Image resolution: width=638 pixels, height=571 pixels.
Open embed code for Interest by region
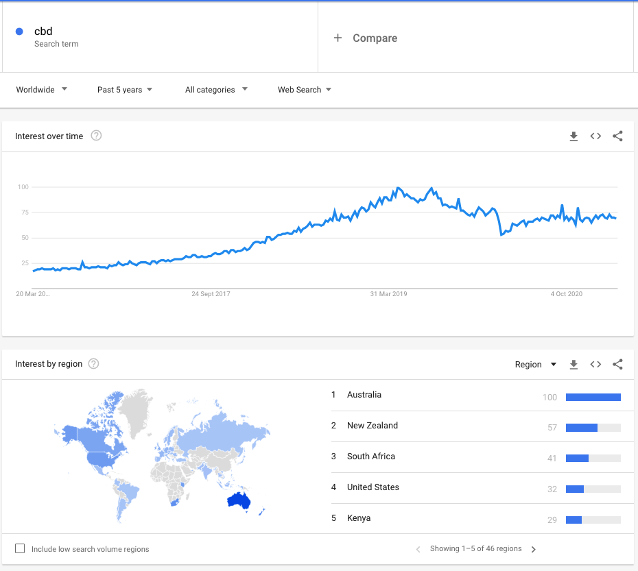click(595, 365)
